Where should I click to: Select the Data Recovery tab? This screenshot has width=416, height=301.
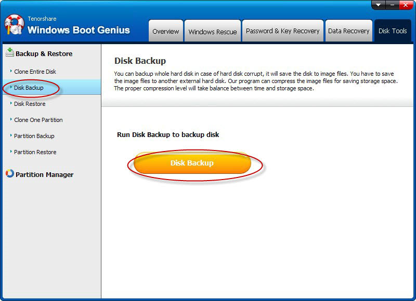348,31
